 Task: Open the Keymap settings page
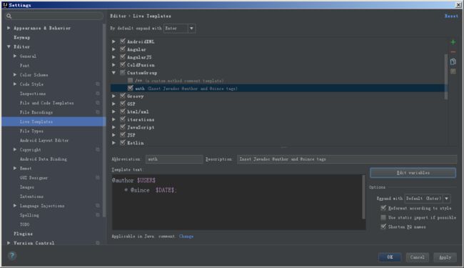coord(22,38)
